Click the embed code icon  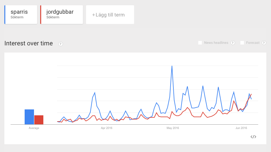pos(253,137)
